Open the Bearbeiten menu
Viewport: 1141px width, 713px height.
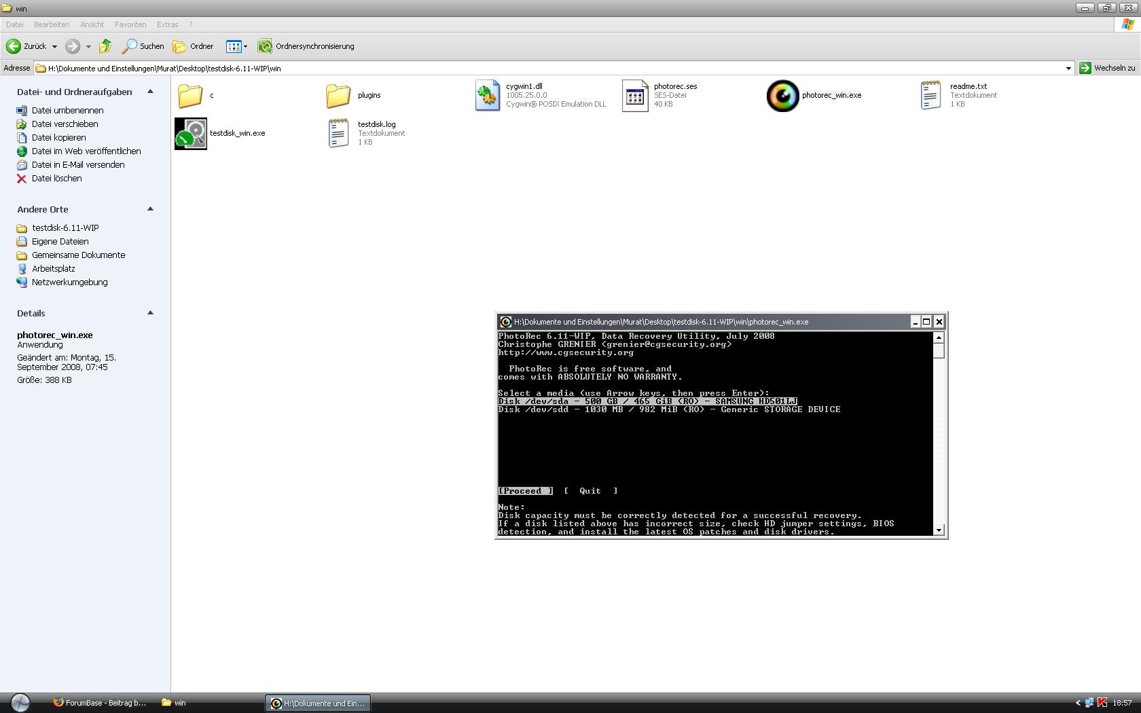tap(52, 24)
